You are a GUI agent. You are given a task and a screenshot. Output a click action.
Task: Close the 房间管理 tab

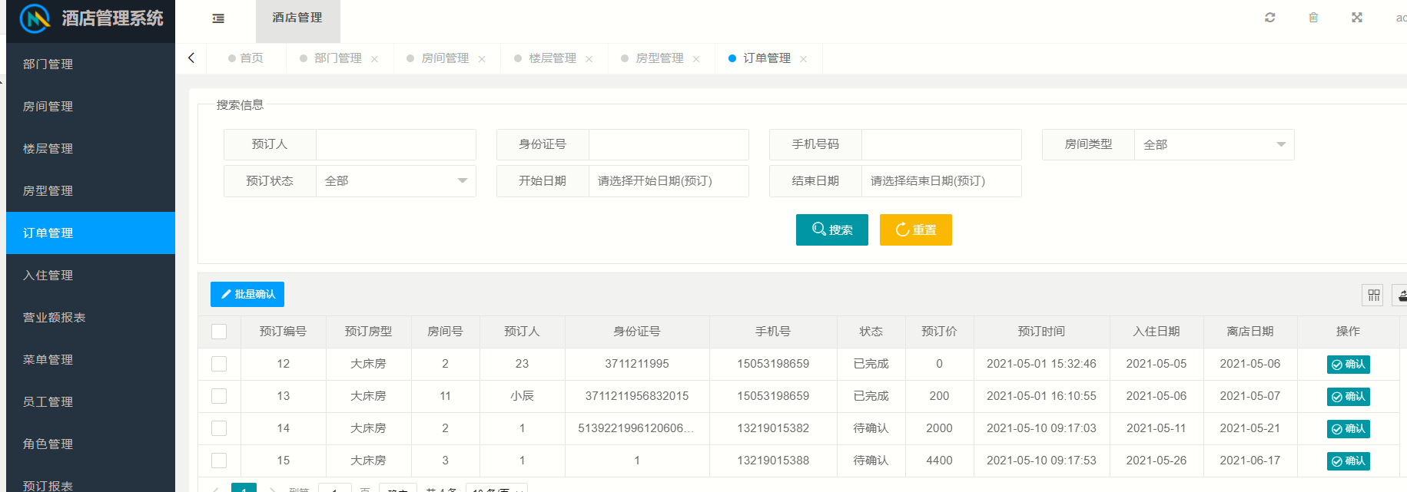tap(482, 59)
